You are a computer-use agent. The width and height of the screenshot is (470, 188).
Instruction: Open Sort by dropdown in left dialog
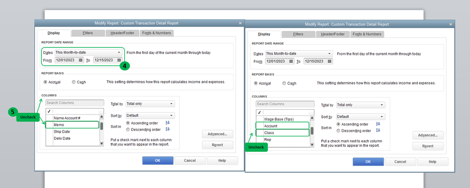click(150, 115)
